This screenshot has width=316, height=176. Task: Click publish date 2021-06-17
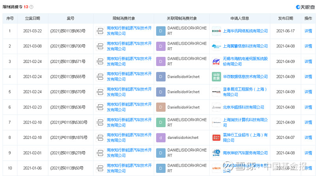pyautogui.click(x=285, y=31)
